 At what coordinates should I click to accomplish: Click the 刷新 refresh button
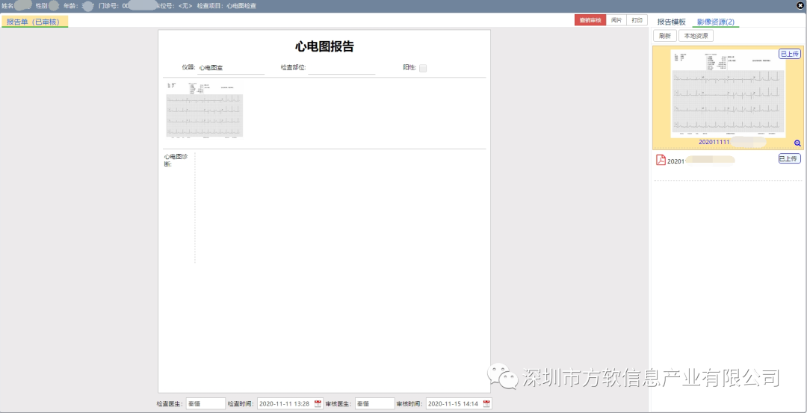[x=664, y=36]
